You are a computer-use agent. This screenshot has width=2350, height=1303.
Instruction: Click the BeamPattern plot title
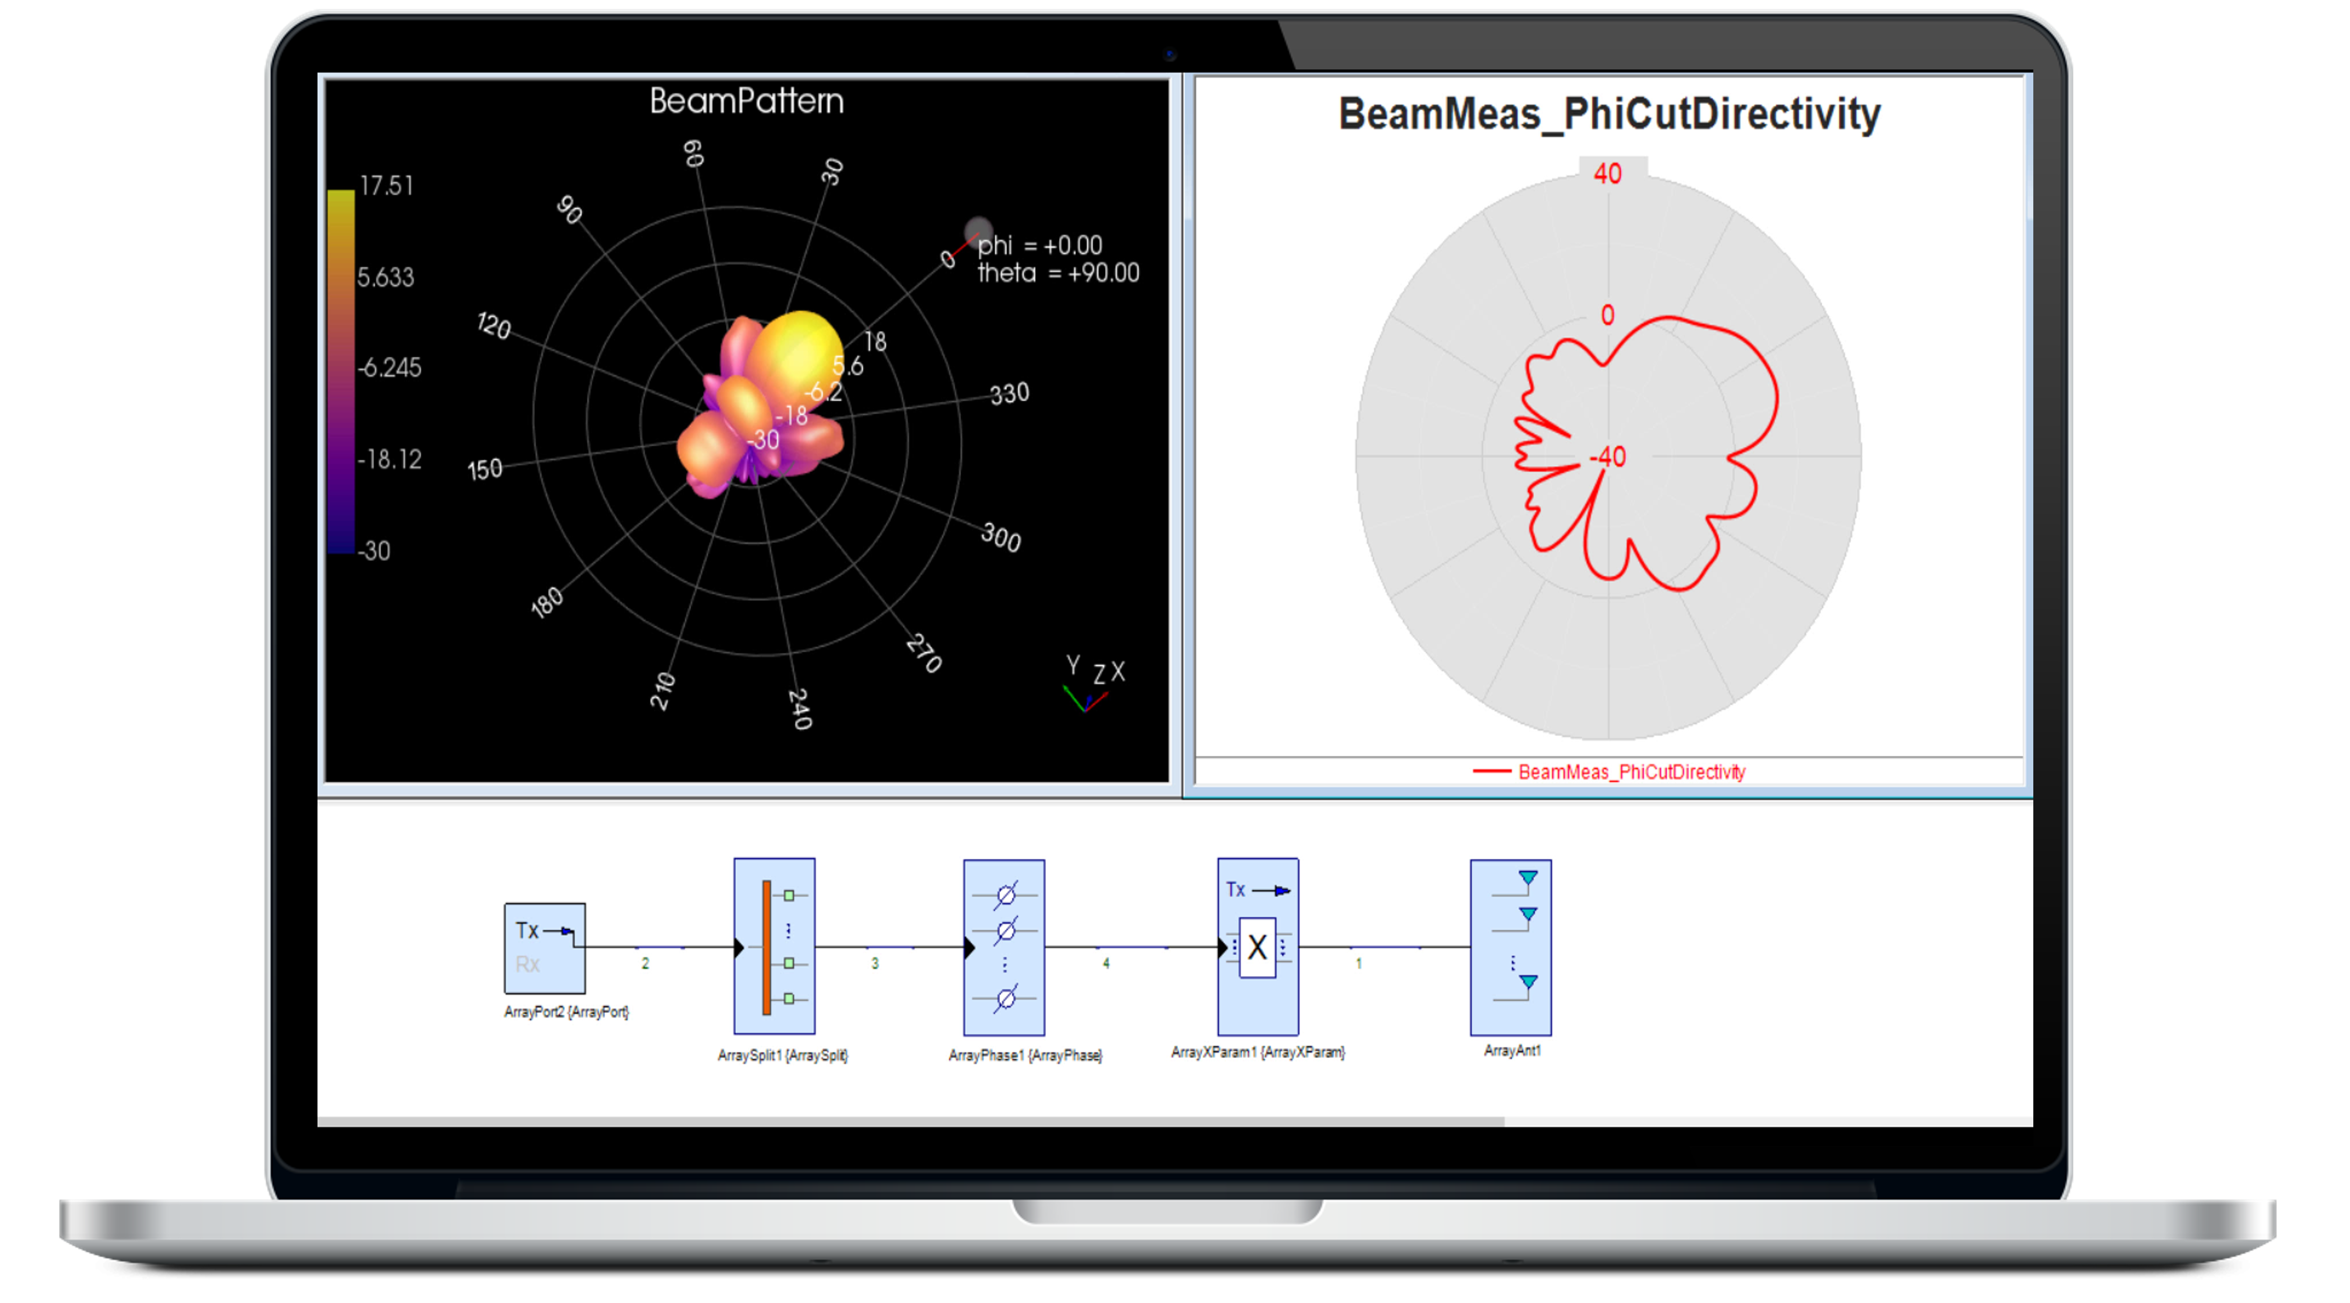pyautogui.click(x=746, y=100)
